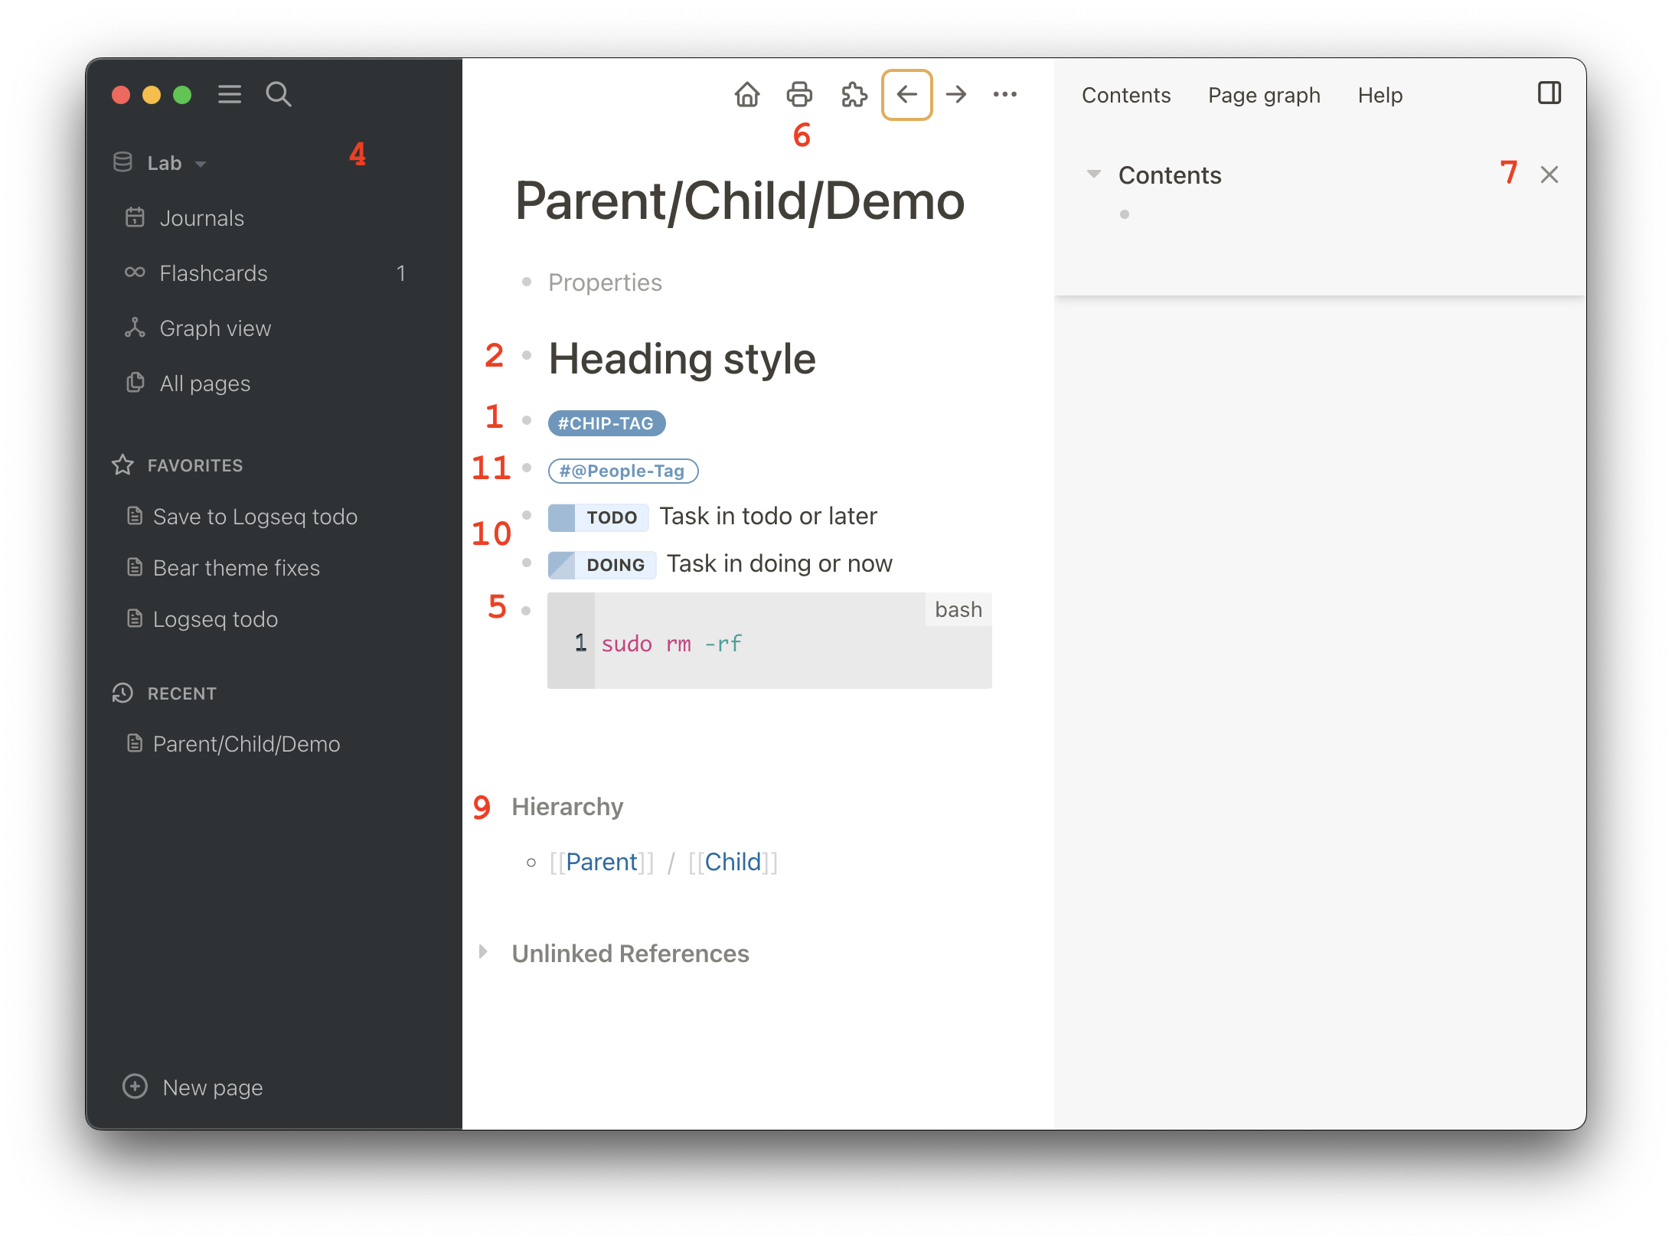1672x1243 pixels.
Task: Open the Parent linked page reference
Action: (x=599, y=862)
